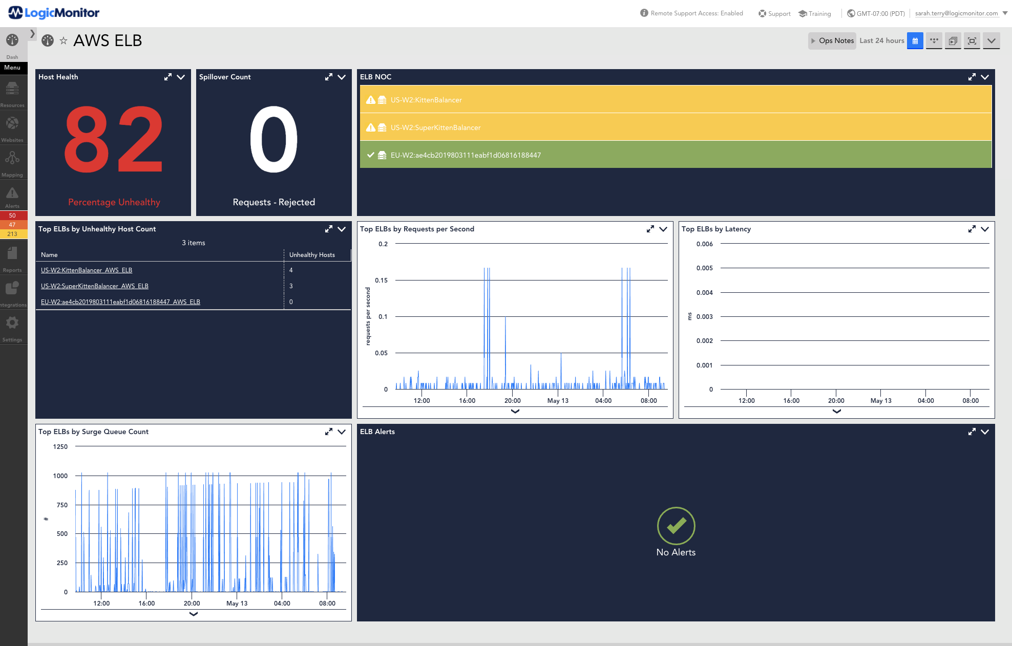Open EU-W2:ae4cb2019803111eabf1d06816188447_AWS_ELB link
The width and height of the screenshot is (1012, 646).
[120, 302]
